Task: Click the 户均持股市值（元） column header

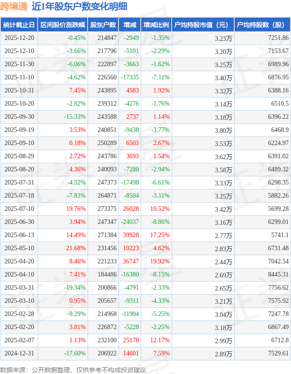Action: tap(202, 25)
